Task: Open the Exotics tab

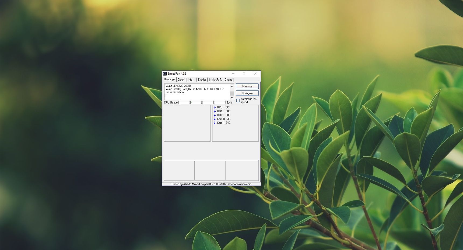Action: [202, 80]
